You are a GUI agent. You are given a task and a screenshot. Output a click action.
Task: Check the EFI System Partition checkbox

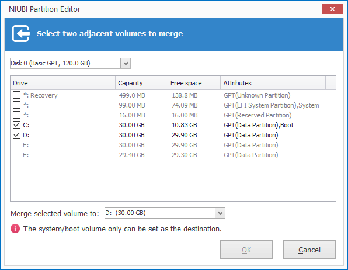pos(17,105)
